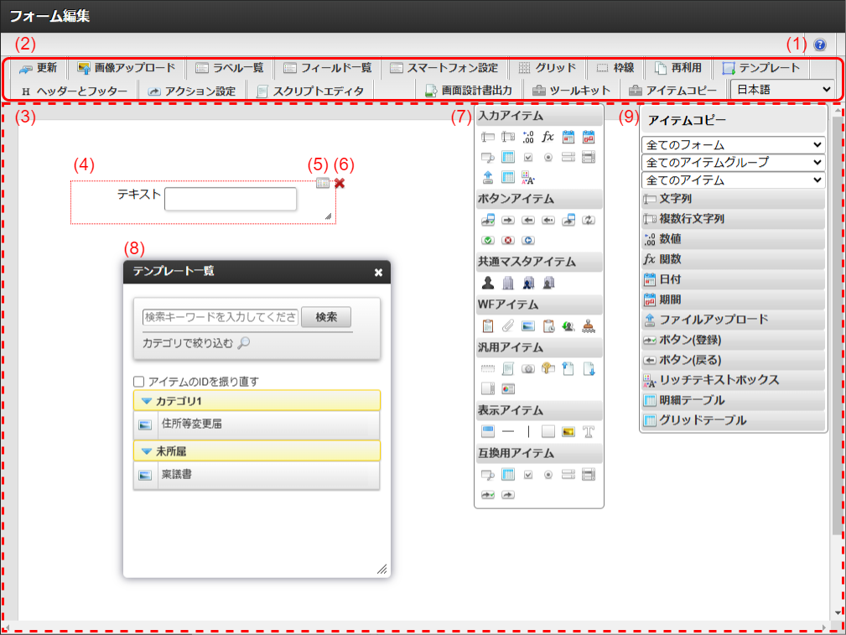The image size is (846, 635).
Task: Open properties icon on the text item
Action: (x=323, y=183)
